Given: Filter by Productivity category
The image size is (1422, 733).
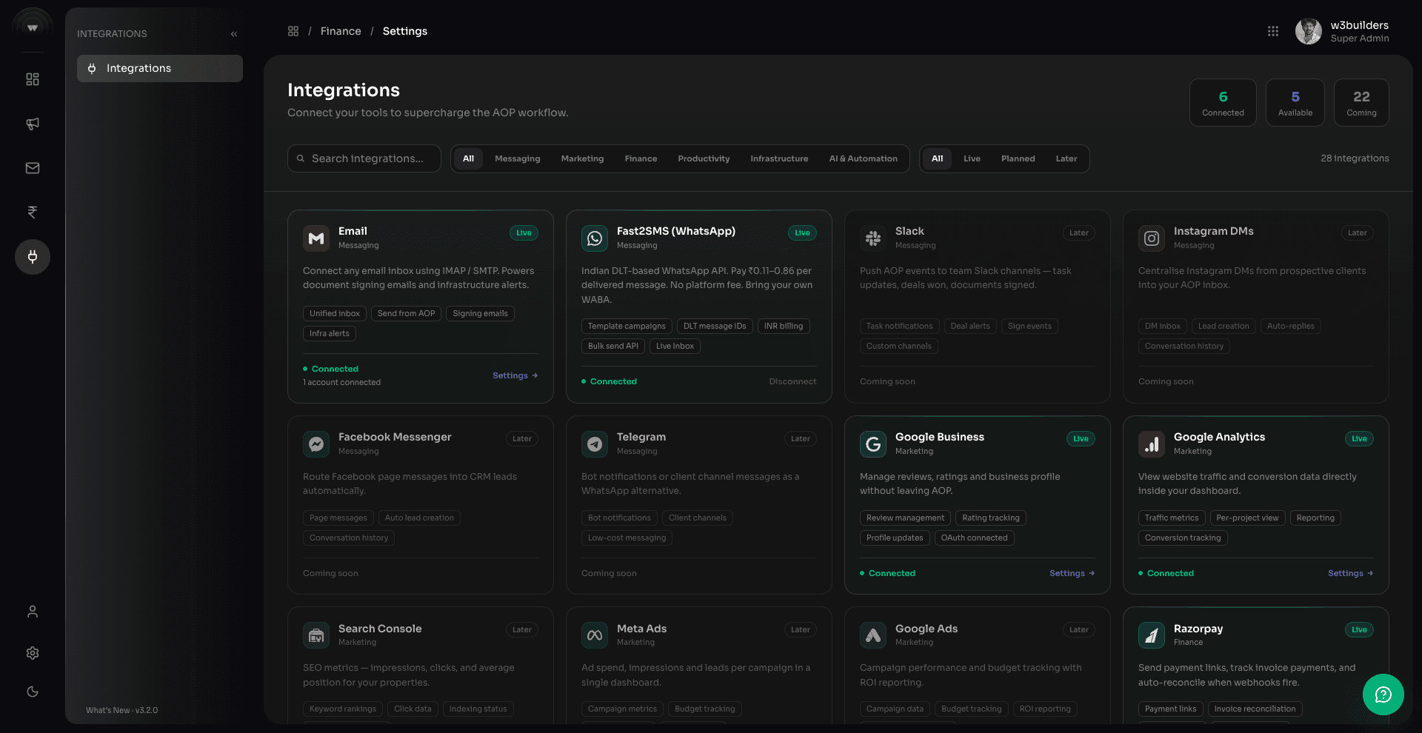Looking at the screenshot, I should click(x=704, y=158).
